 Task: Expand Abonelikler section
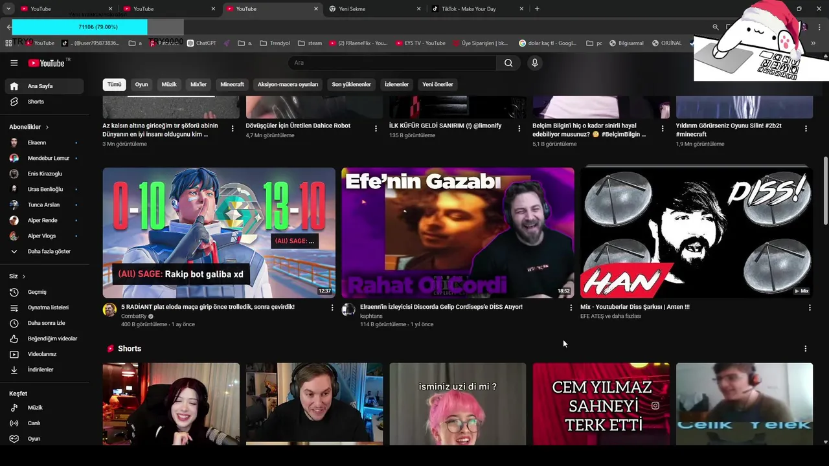[x=28, y=127]
